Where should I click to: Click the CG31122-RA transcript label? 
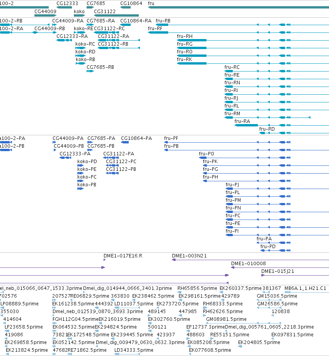point(114,36)
